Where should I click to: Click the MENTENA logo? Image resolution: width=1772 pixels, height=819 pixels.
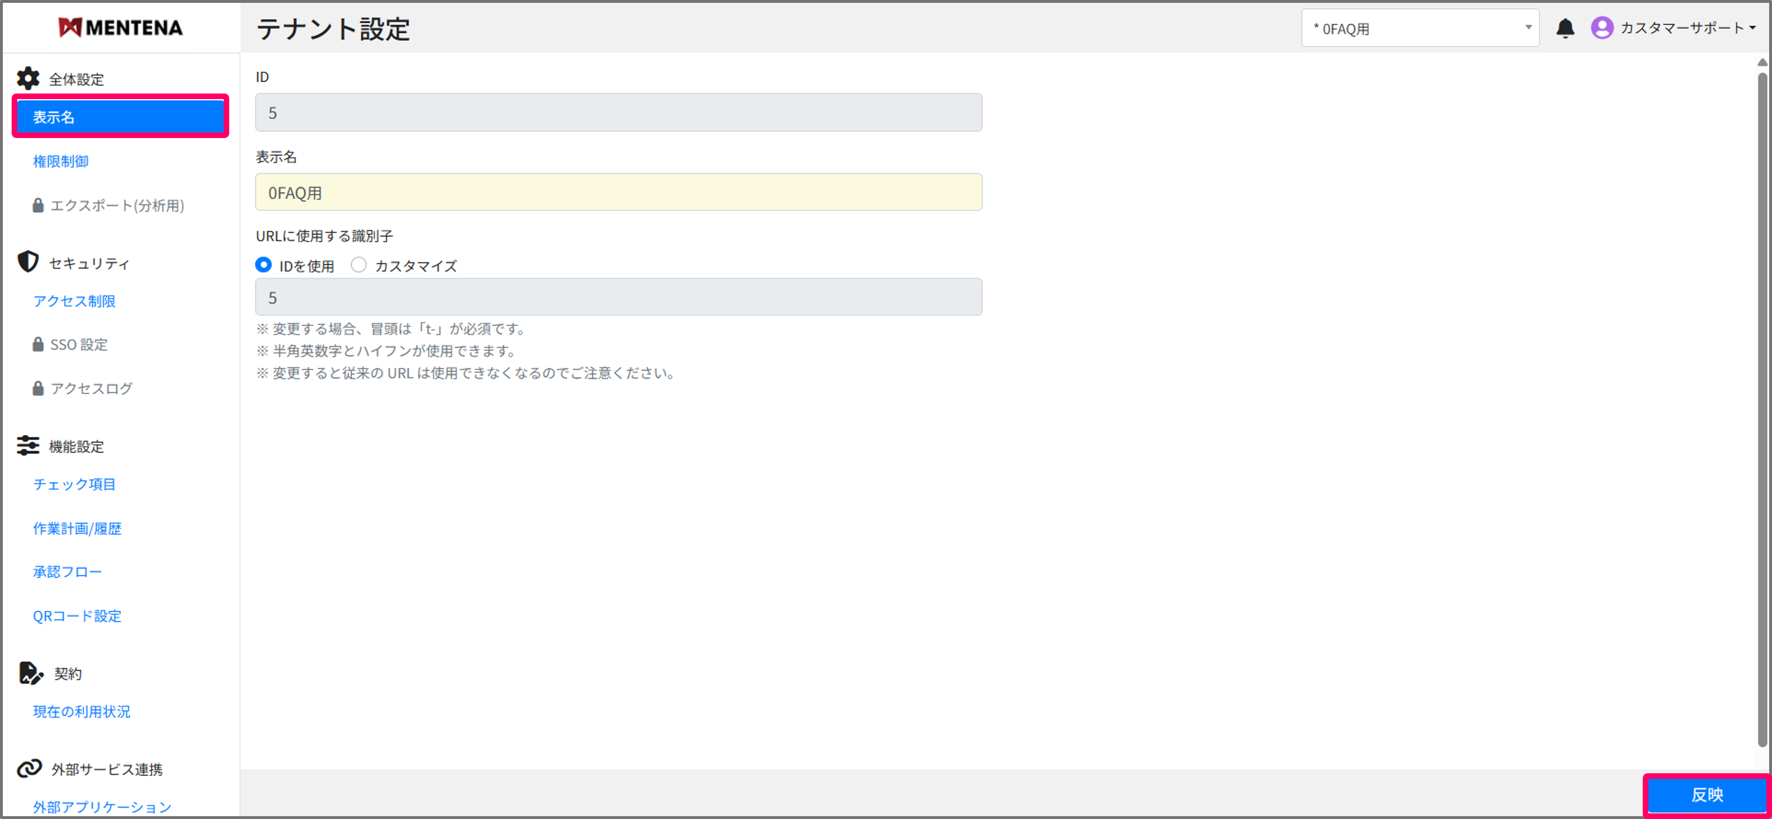point(120,28)
